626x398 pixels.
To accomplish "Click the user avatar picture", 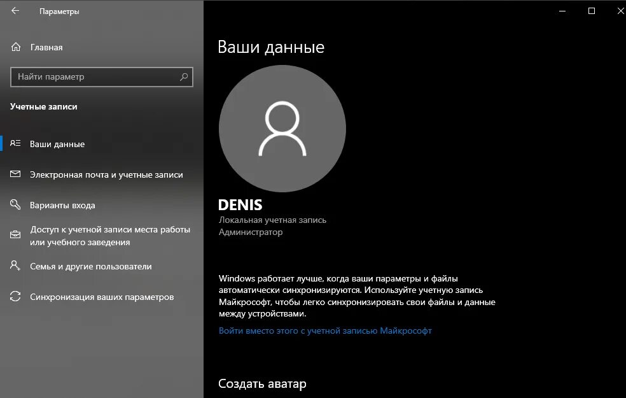I will (282, 129).
